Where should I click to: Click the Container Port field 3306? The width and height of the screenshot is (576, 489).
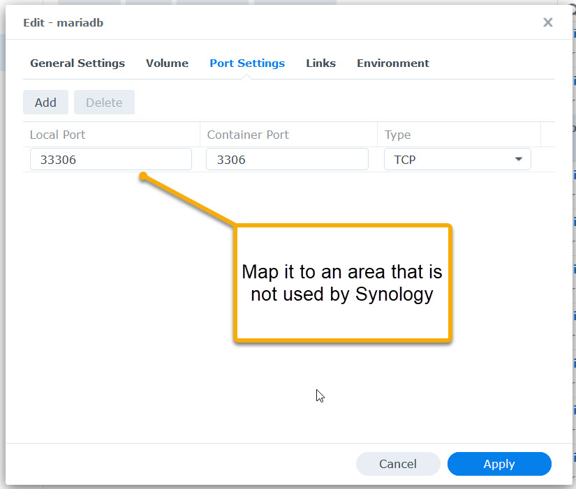coord(287,159)
